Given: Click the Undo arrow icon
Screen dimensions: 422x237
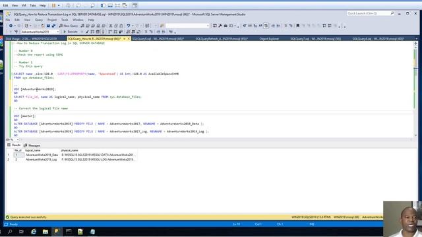Looking at the screenshot, I should [129, 26].
